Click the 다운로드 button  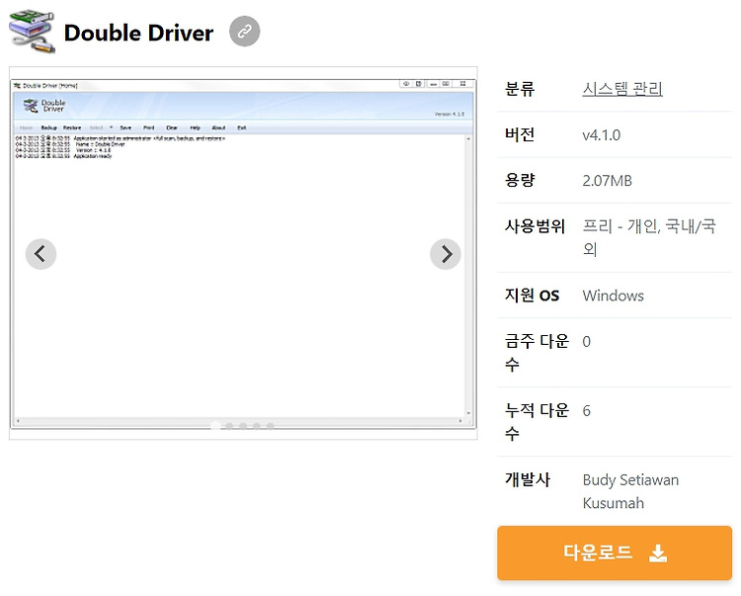(615, 553)
